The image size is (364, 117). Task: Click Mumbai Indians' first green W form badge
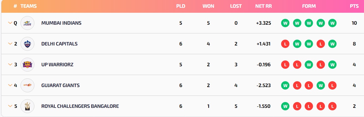tap(285, 23)
